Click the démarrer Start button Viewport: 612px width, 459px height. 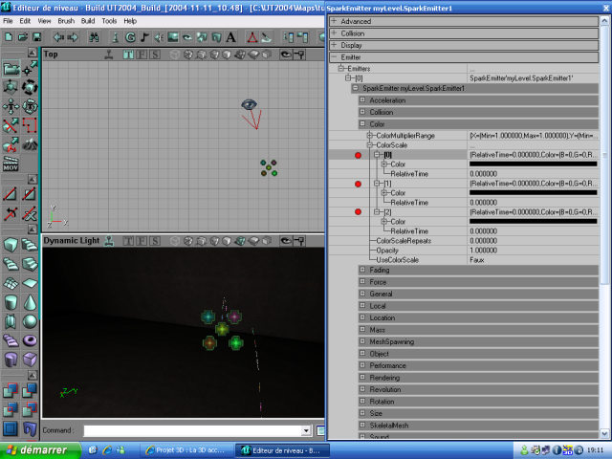click(x=37, y=449)
